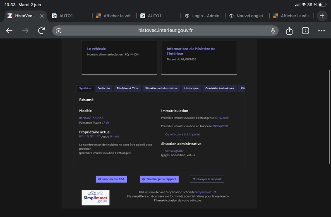Image resolution: width=331 pixels, height=217 pixels.
Task: Open the Véhicule tab
Action: [x=104, y=88]
